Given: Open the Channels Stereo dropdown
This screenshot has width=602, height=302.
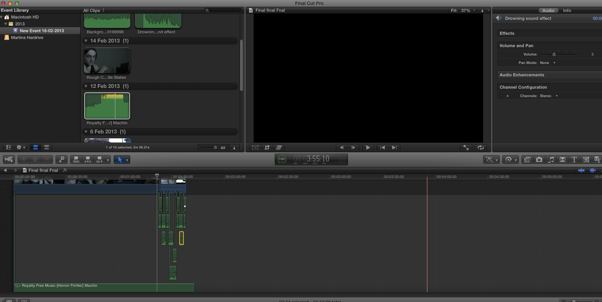Looking at the screenshot, I should (549, 96).
